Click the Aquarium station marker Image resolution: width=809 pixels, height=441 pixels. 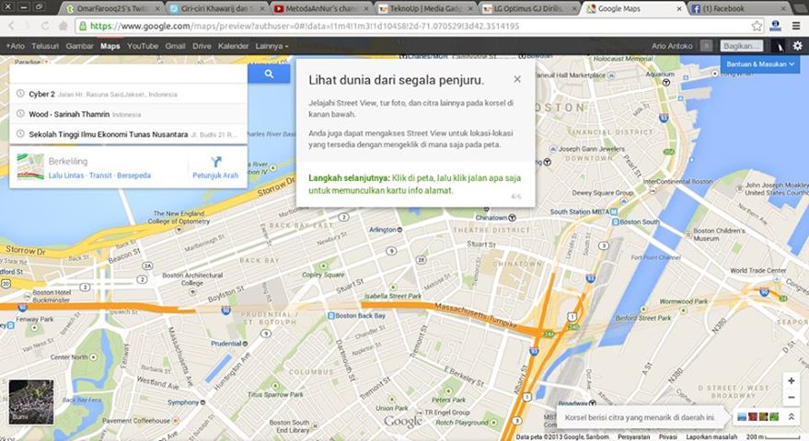click(666, 82)
